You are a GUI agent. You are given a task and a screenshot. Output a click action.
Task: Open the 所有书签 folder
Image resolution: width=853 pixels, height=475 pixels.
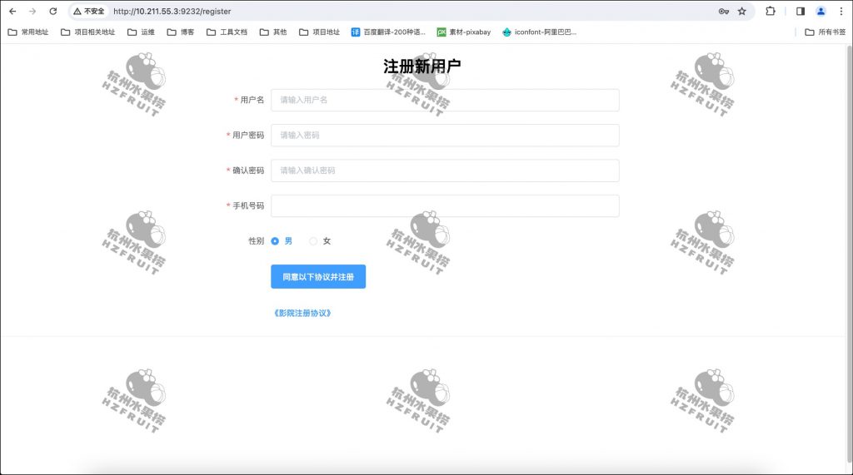pos(826,32)
